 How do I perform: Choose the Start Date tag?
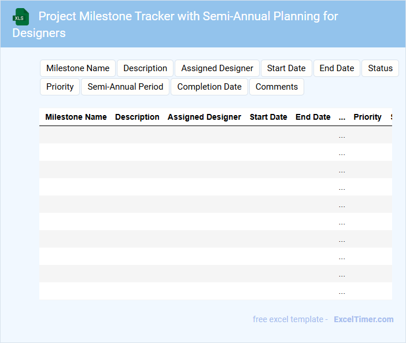tap(286, 68)
